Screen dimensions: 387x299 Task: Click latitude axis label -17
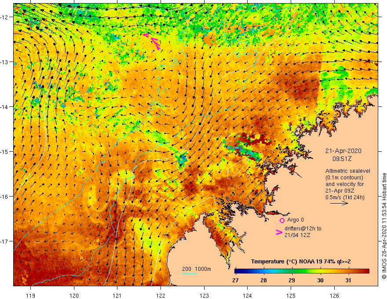[5, 241]
